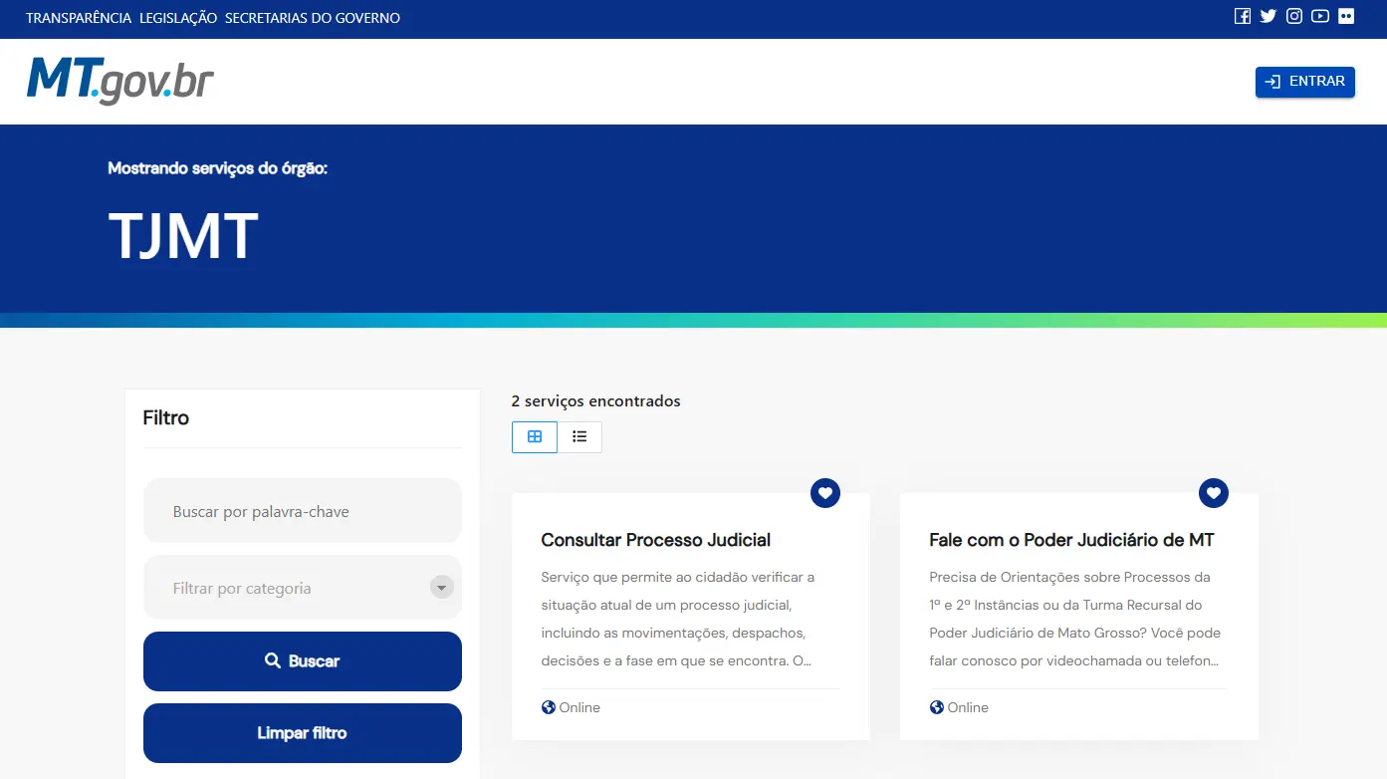
Task: Click the Limpar filtro button
Action: click(x=302, y=733)
